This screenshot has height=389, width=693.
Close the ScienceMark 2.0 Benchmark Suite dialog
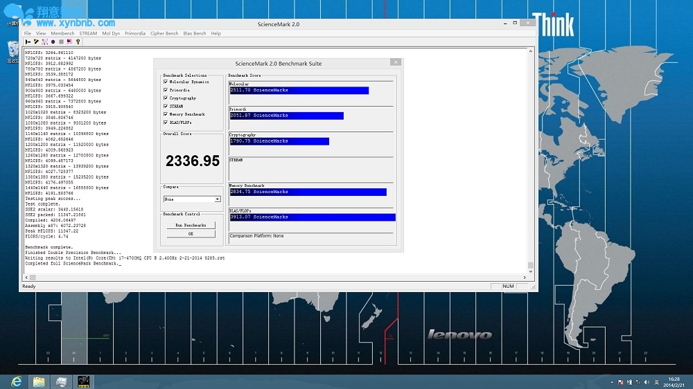(396, 62)
